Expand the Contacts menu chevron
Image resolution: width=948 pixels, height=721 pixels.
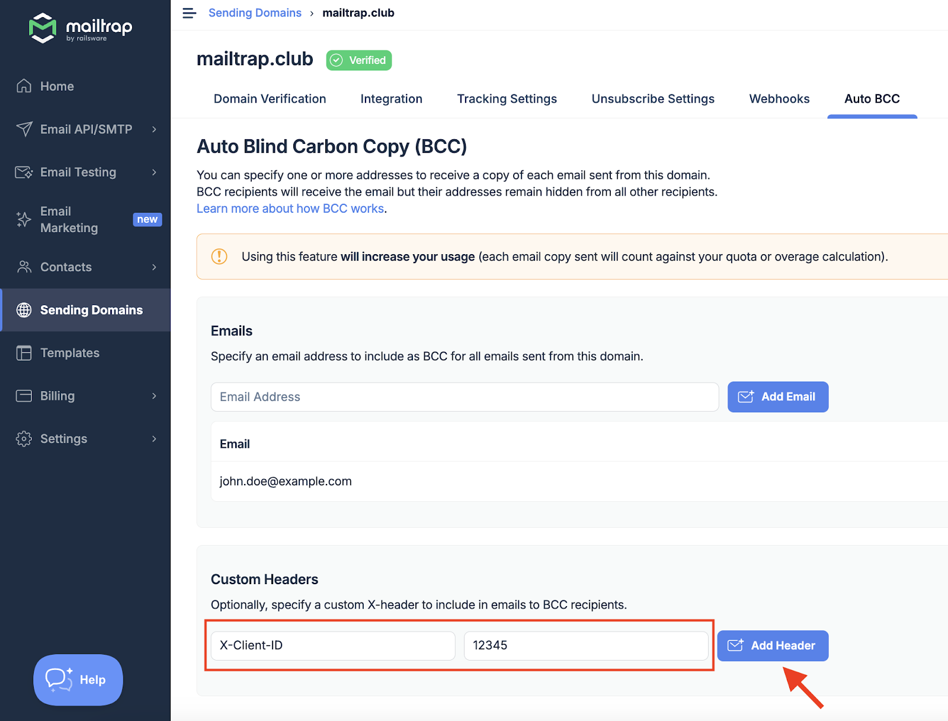(154, 267)
